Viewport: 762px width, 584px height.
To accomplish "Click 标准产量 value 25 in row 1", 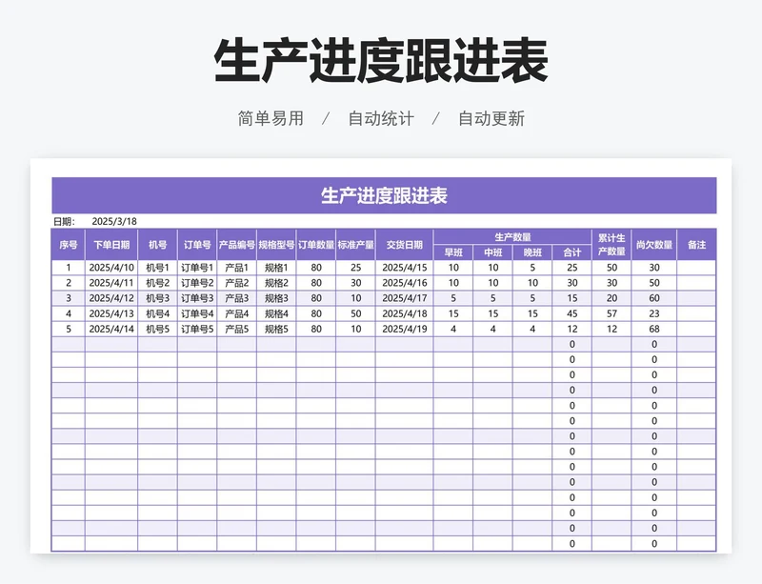I will tap(355, 268).
